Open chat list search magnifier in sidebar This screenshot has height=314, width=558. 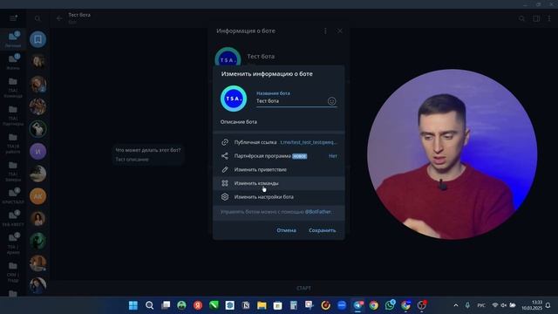37,18
